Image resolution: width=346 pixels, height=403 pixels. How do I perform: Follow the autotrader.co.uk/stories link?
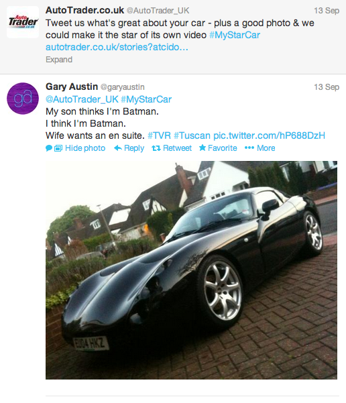[117, 47]
